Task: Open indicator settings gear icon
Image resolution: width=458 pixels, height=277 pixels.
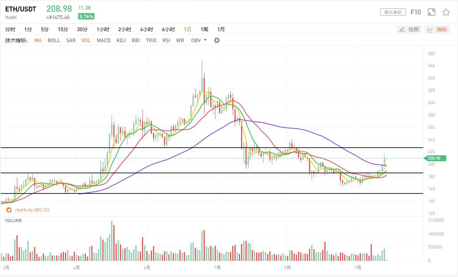Action: (x=217, y=40)
